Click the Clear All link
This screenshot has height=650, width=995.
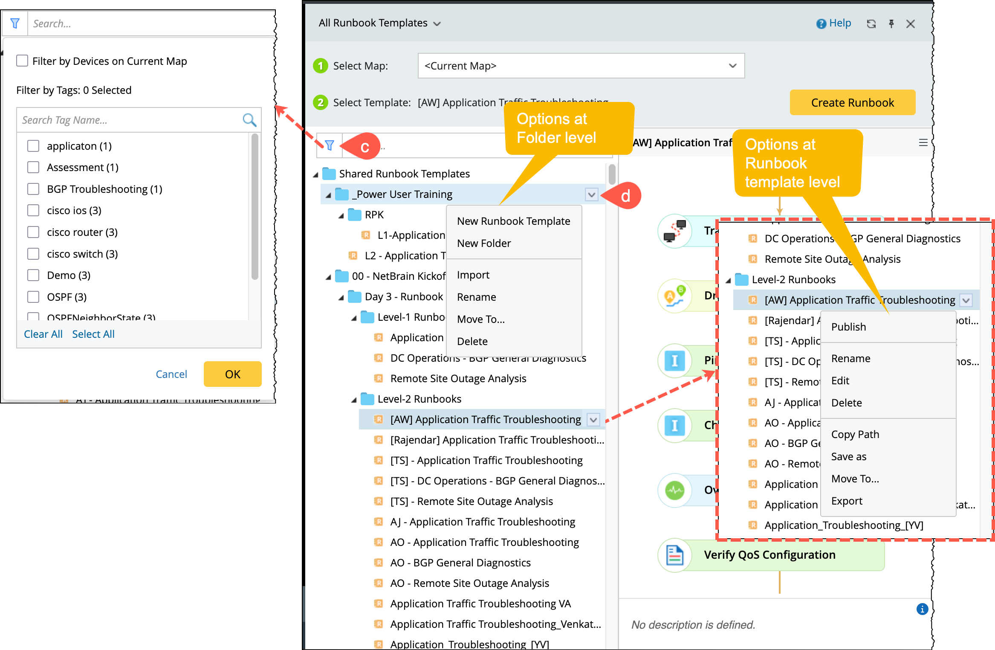pyautogui.click(x=43, y=334)
